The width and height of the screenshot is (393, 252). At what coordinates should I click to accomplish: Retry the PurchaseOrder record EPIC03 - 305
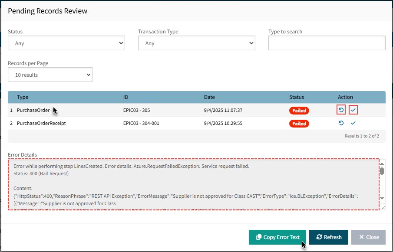click(x=341, y=110)
